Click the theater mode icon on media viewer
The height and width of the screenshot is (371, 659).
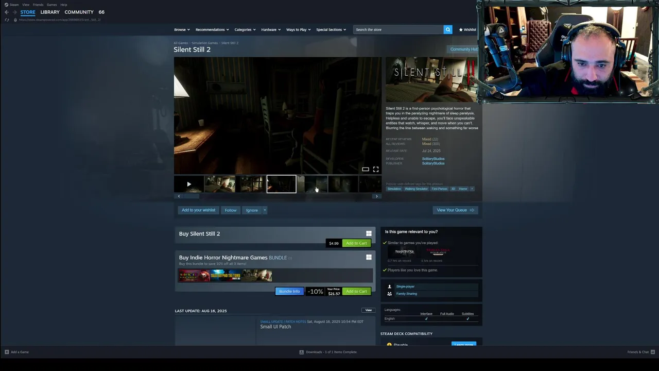coord(365,169)
